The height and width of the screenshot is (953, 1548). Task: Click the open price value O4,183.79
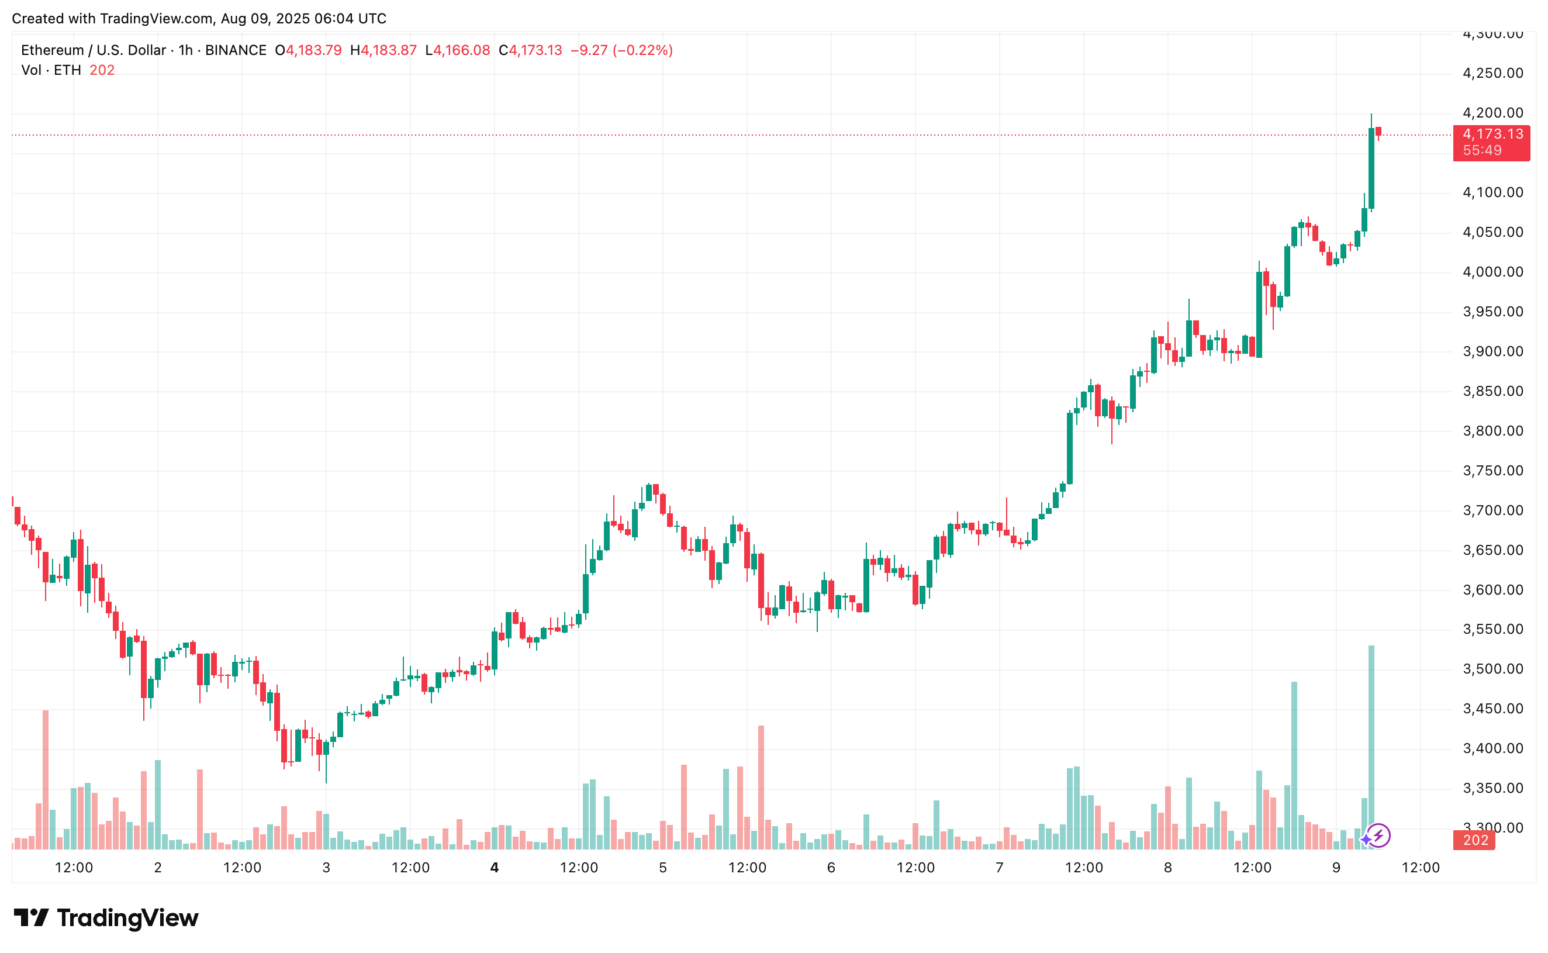(x=308, y=50)
